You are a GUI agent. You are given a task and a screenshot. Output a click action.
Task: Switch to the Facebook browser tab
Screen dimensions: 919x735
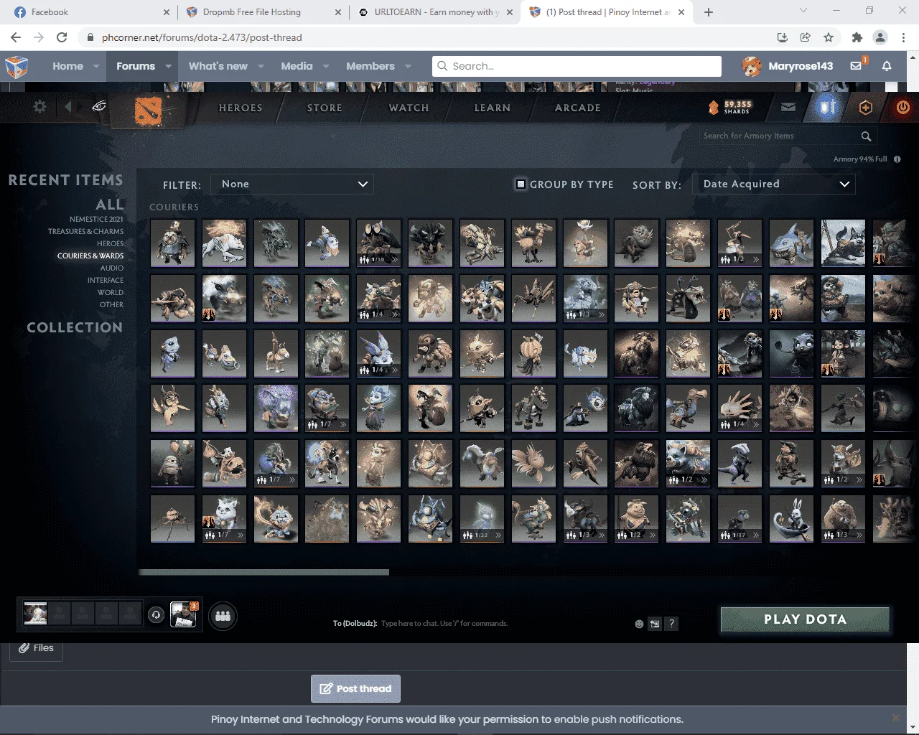pyautogui.click(x=91, y=12)
